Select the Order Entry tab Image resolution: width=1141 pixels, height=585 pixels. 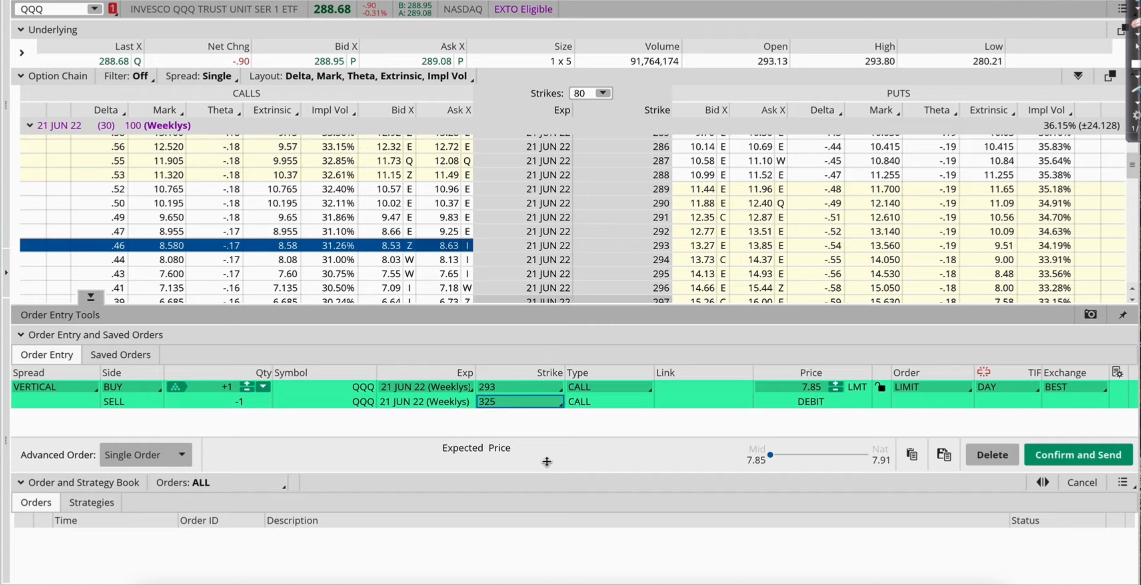(x=46, y=354)
